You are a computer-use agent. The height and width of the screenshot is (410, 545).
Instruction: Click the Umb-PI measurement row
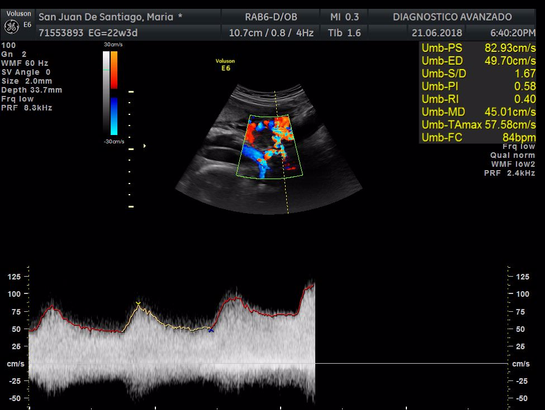pos(477,86)
